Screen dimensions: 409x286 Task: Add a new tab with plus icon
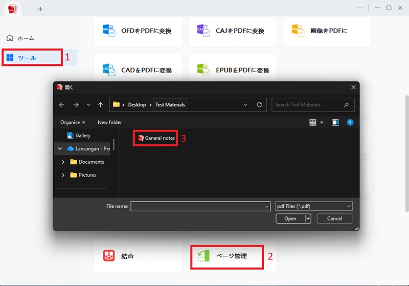pyautogui.click(x=40, y=9)
